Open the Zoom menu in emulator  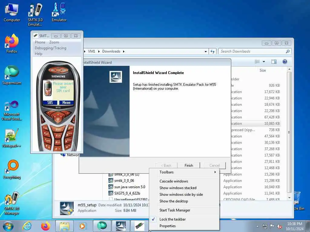pyautogui.click(x=54, y=42)
